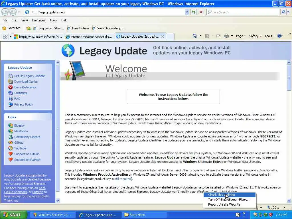Open the Help menu
This screenshot has width=292, height=219.
[x=64, y=20]
